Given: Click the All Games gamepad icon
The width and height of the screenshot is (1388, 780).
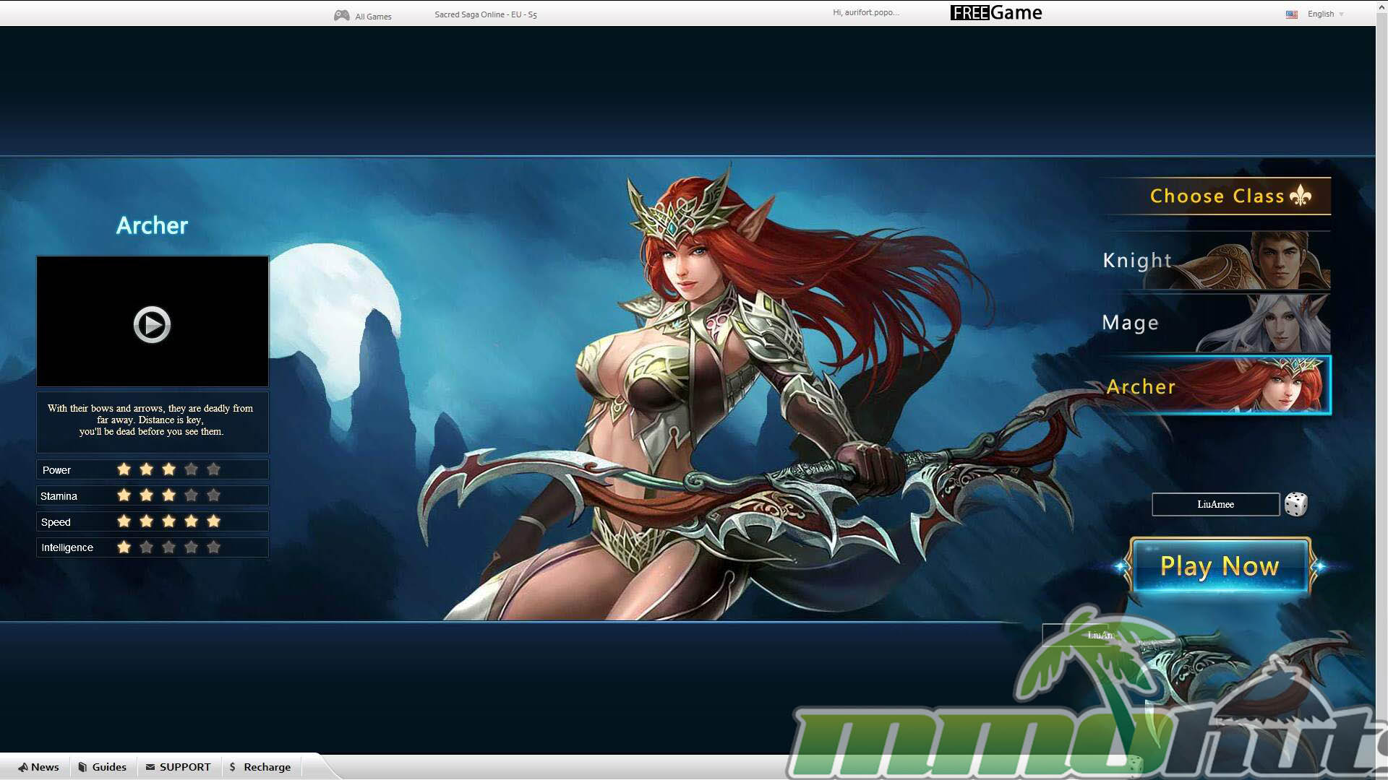Looking at the screenshot, I should pos(341,15).
